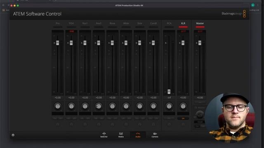Toggle the AFV button for the FOH channel

point(74,118)
